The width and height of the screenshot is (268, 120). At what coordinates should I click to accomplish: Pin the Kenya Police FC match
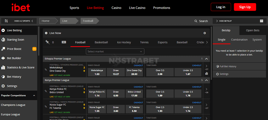coord(46,91)
